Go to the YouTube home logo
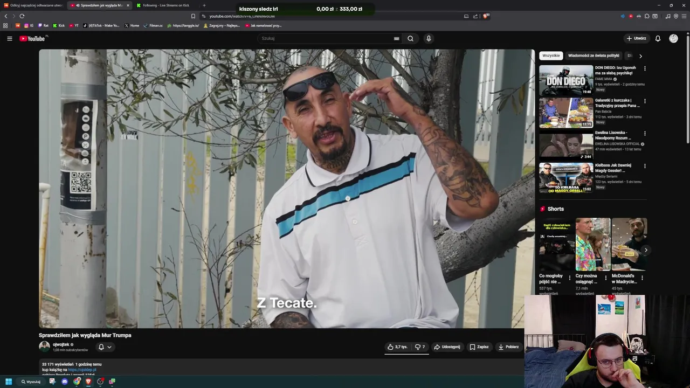The width and height of the screenshot is (690, 388). coord(32,38)
